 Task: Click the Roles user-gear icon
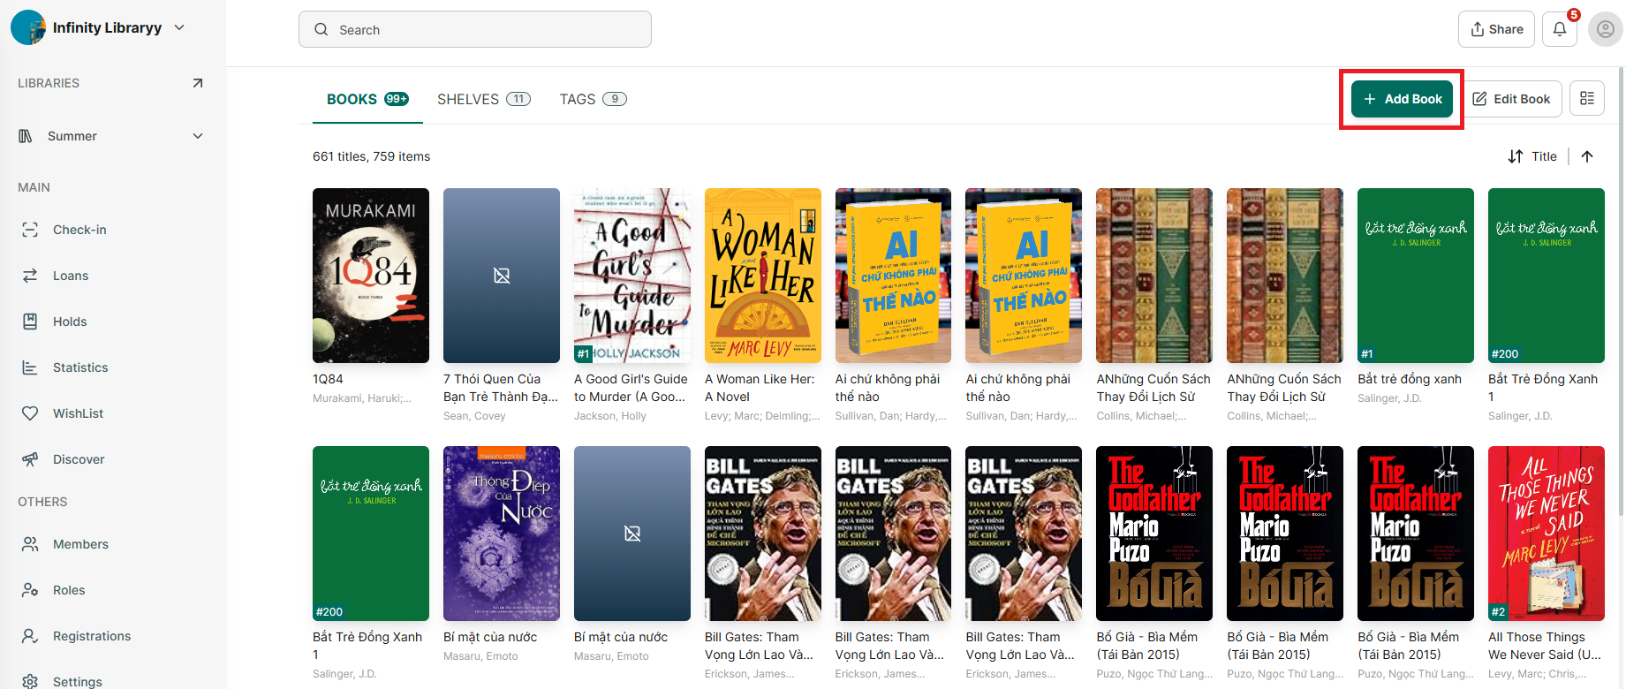30,590
